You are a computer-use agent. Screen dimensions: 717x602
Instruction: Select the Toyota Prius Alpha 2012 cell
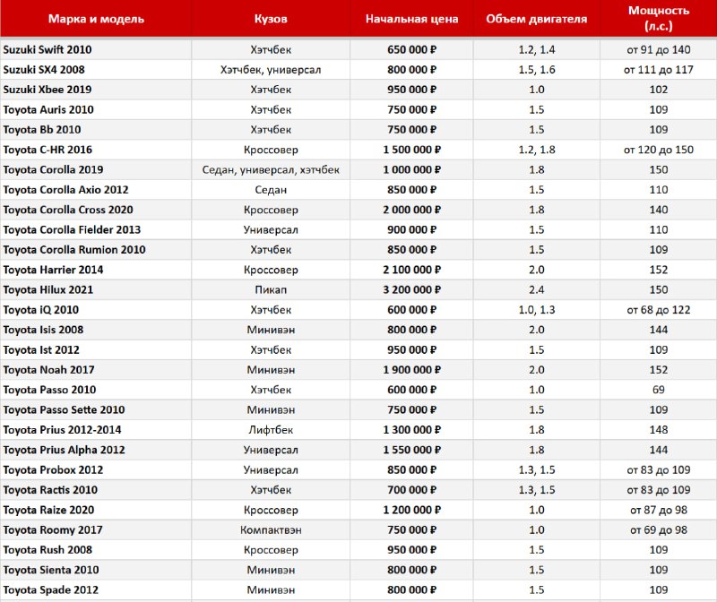(x=64, y=450)
